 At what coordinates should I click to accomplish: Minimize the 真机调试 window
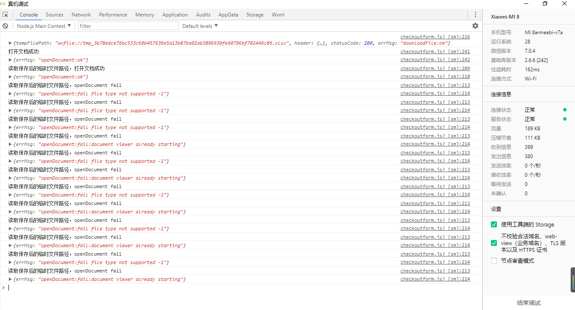pyautogui.click(x=526, y=4)
